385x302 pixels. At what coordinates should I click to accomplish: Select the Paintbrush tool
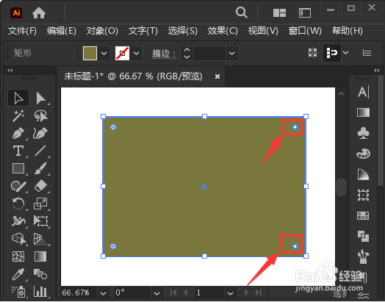[x=40, y=168]
